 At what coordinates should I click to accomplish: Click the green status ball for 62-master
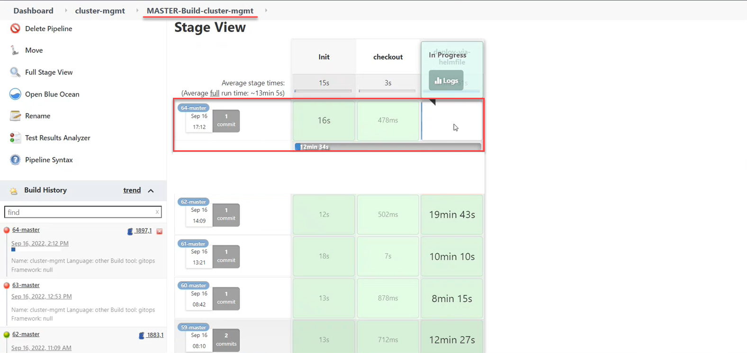pyautogui.click(x=7, y=335)
